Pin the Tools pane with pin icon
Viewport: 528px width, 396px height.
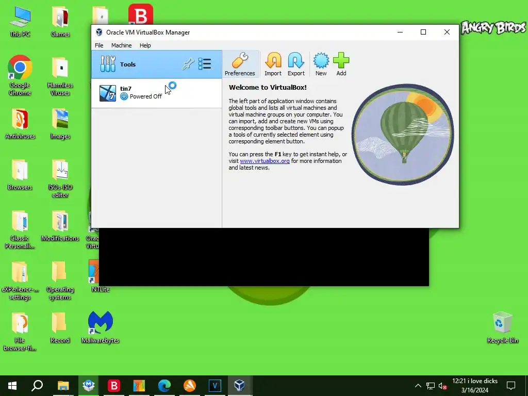(188, 64)
